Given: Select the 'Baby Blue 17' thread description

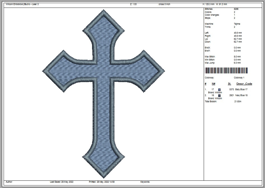Looking at the screenshot, I should tap(241, 89).
